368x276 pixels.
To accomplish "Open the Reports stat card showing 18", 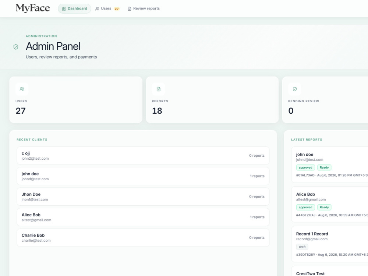I will click(212, 100).
